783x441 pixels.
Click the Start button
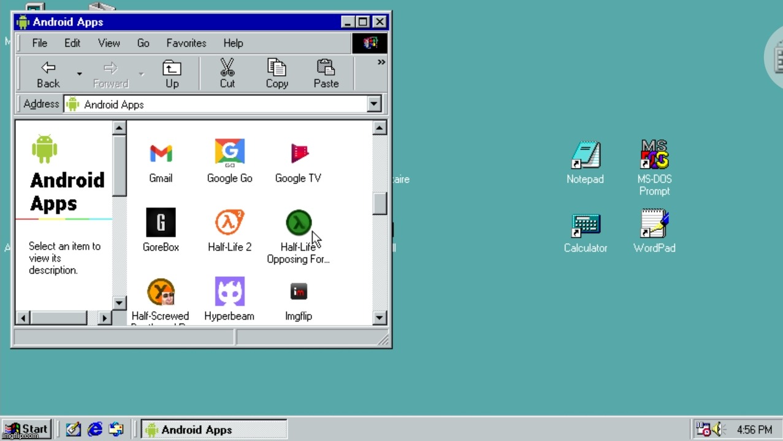click(x=26, y=429)
